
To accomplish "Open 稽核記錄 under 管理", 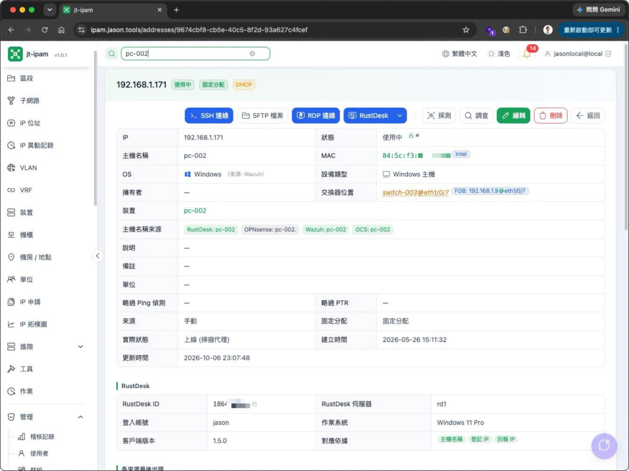I will (x=42, y=437).
